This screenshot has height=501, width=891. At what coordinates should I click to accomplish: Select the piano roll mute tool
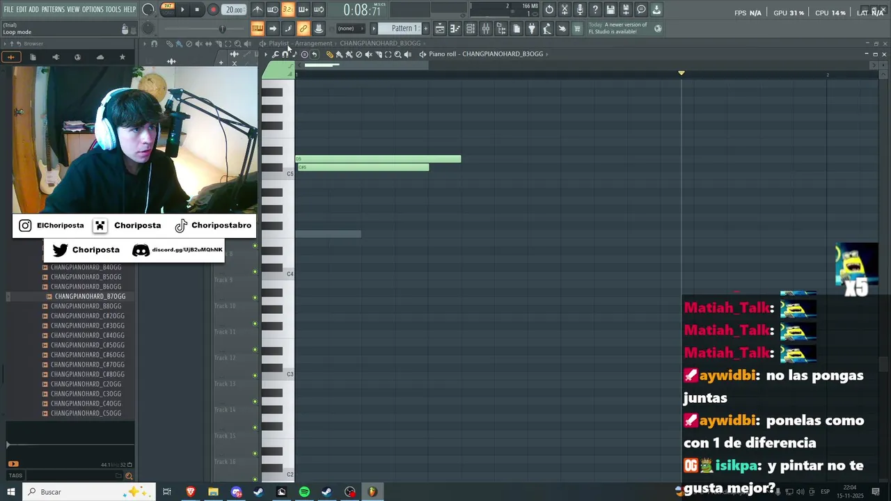(368, 54)
